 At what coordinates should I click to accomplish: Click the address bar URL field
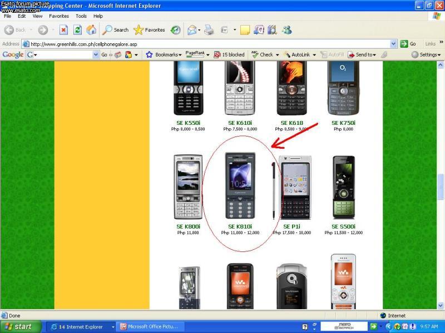pos(210,44)
